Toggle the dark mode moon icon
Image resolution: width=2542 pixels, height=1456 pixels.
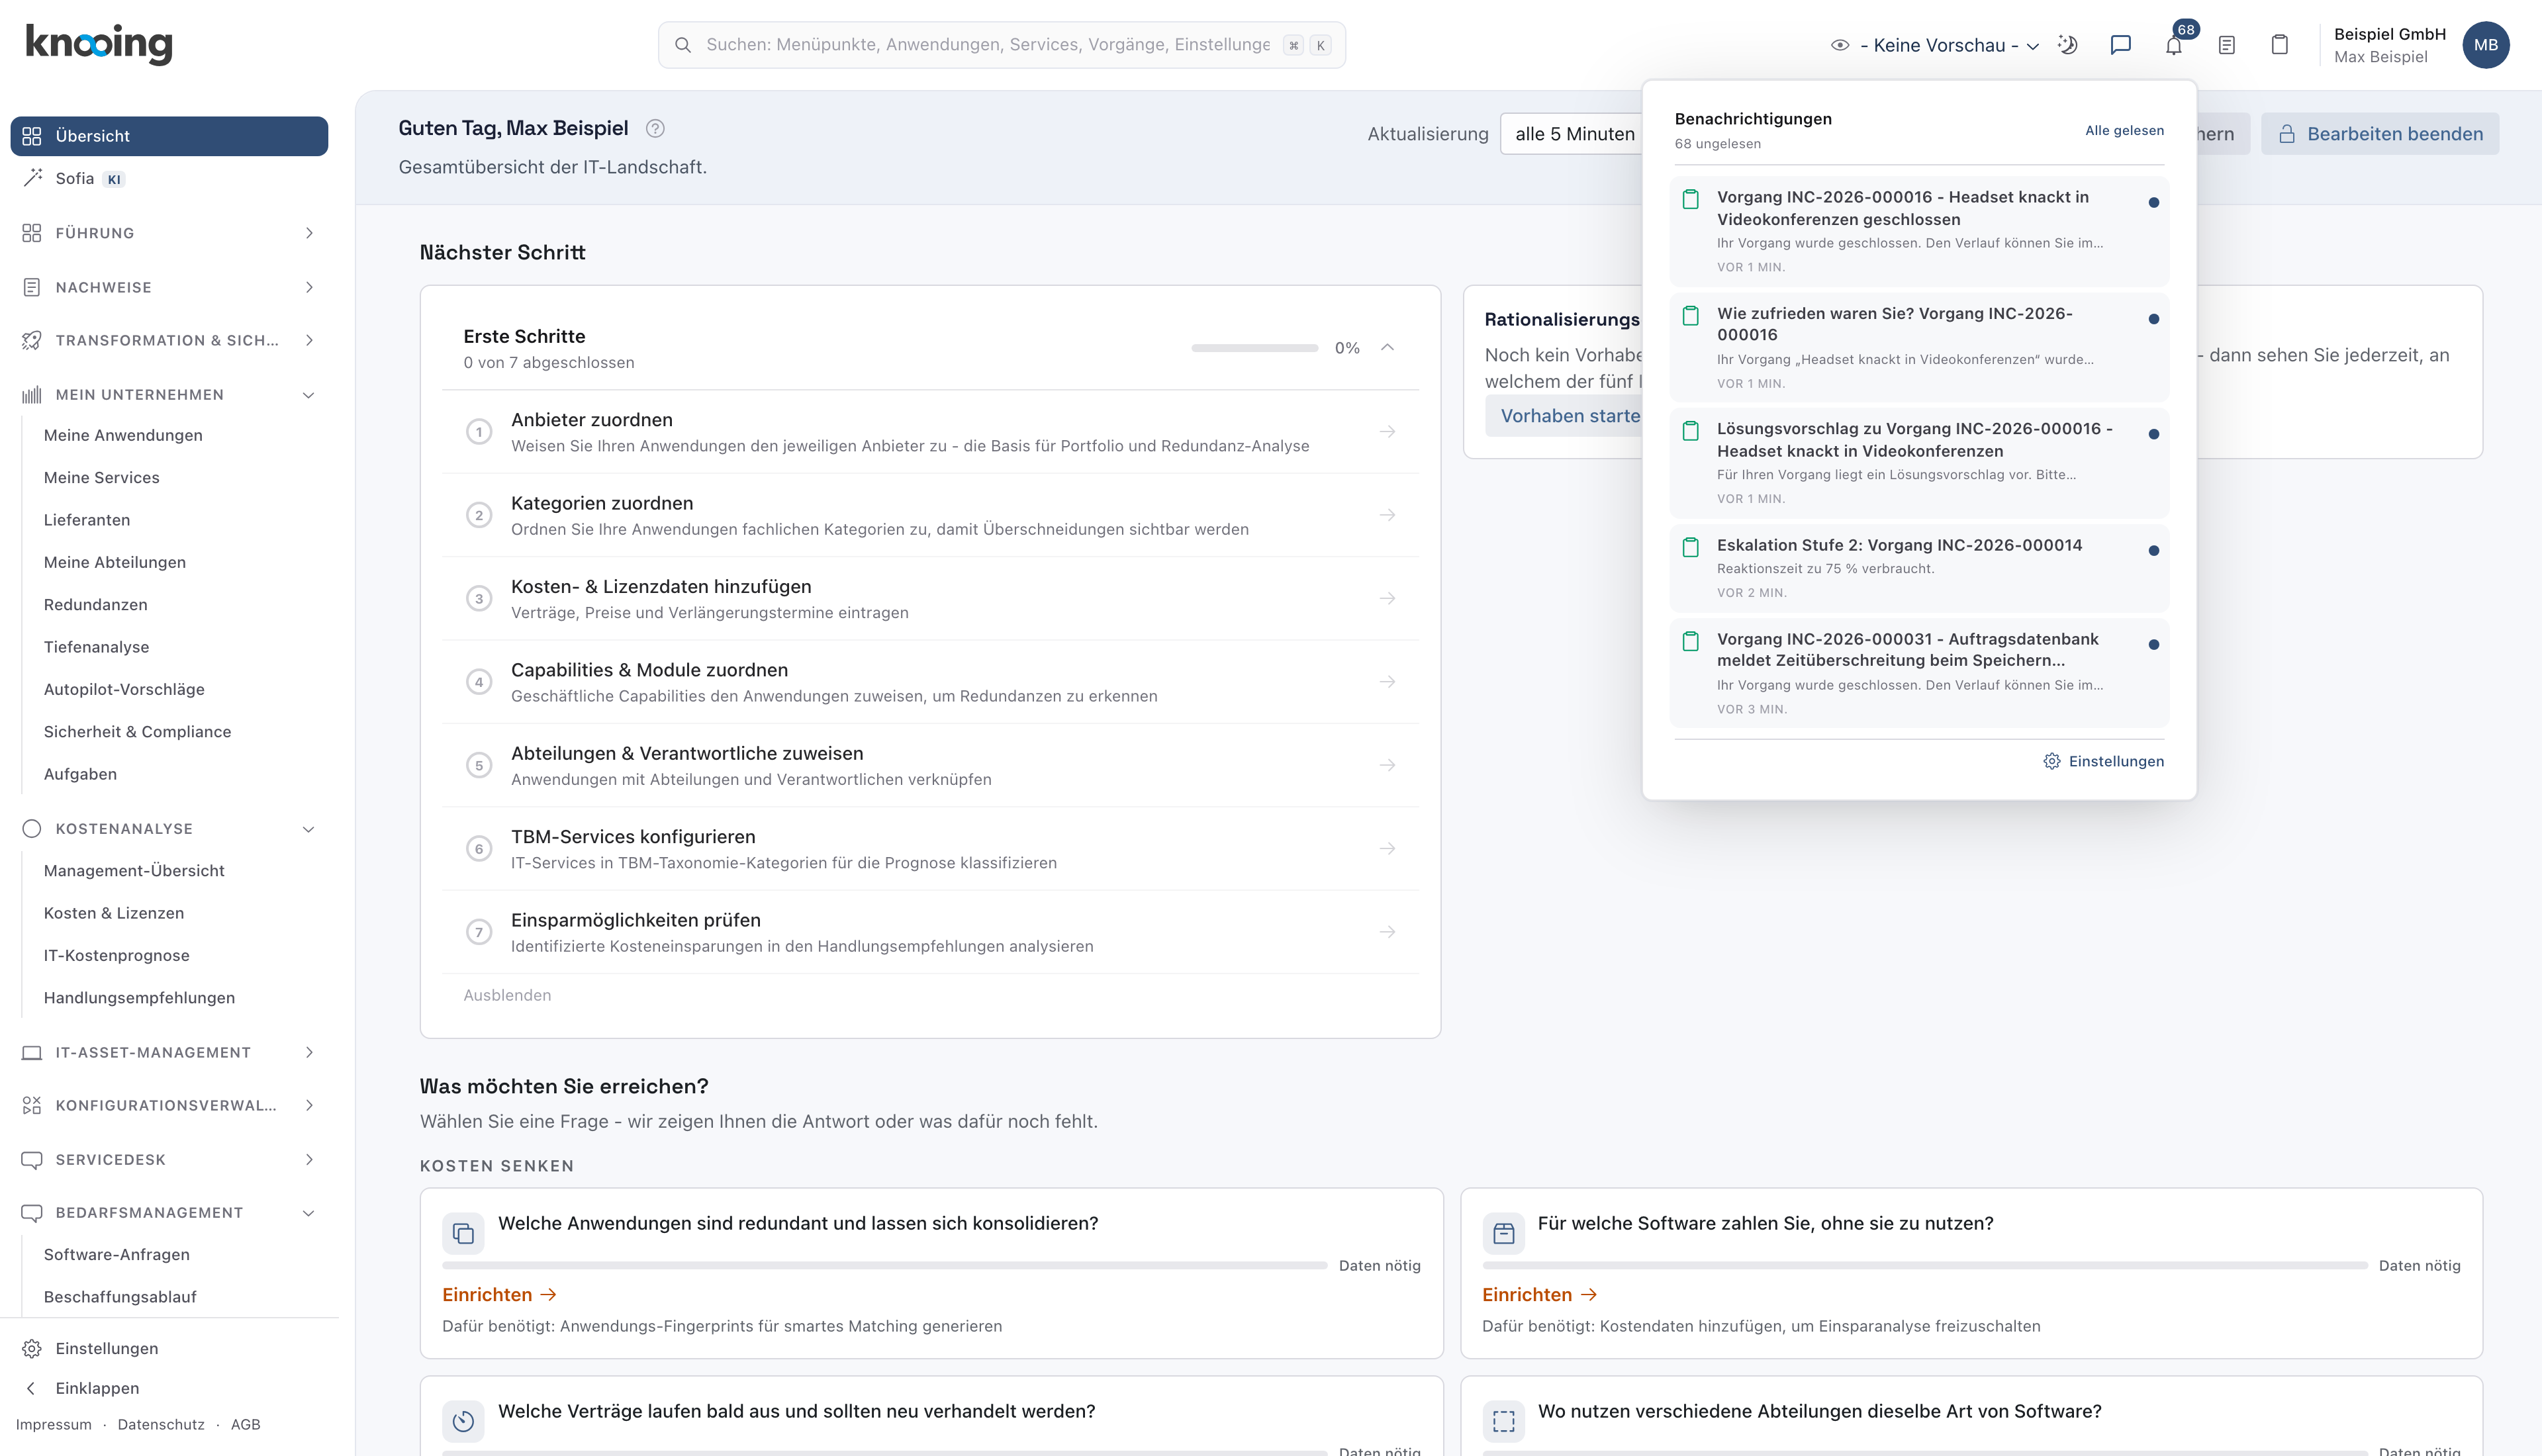2068,45
